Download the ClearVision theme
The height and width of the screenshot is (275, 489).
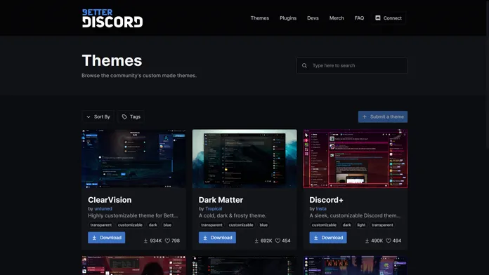click(x=106, y=238)
